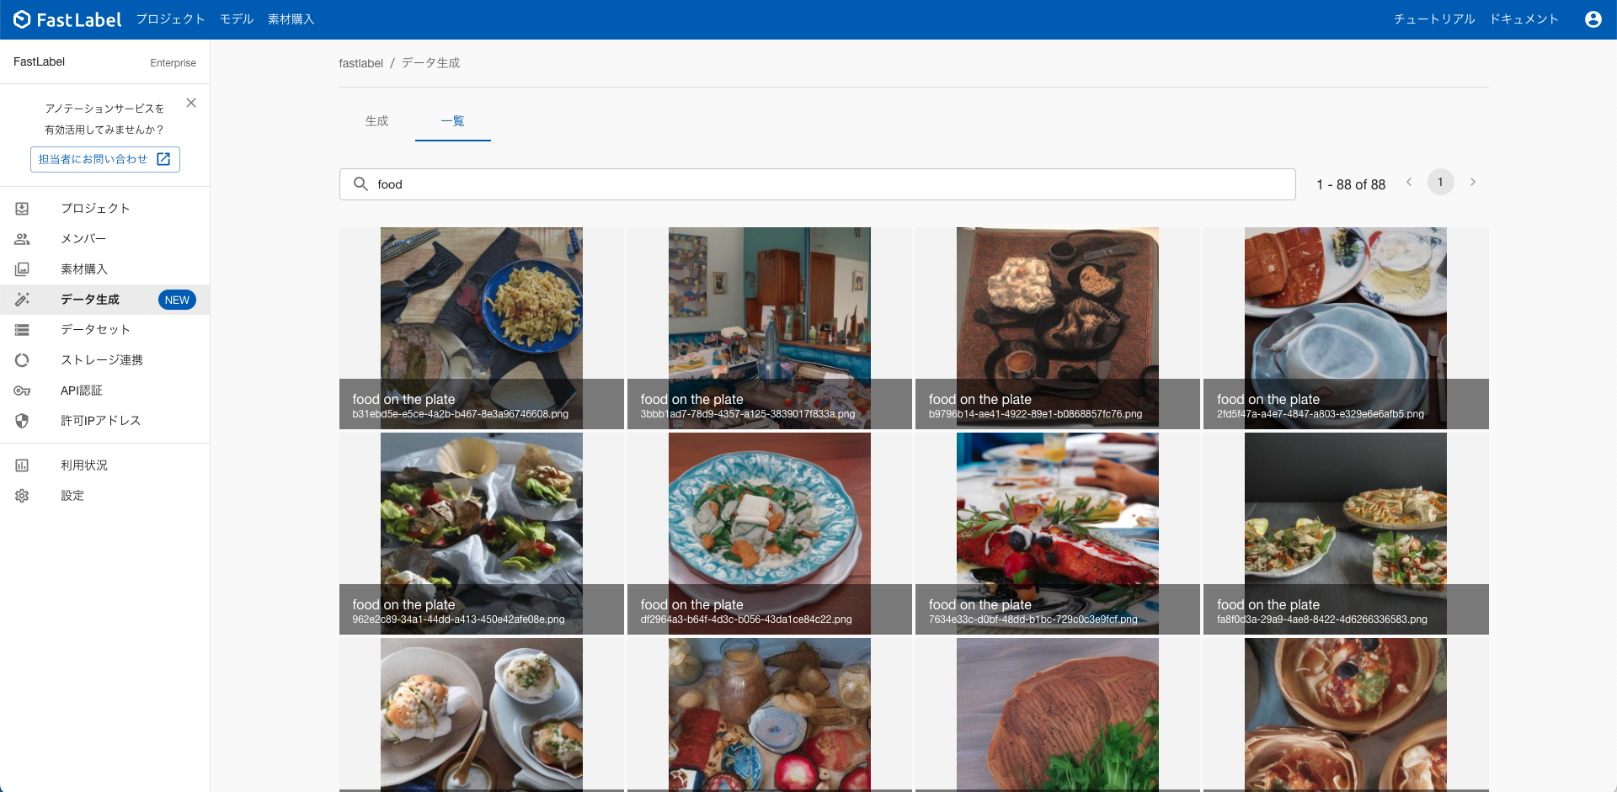Open thumbnail fa8f0d3a-29a9-4ae8-8422-4d6266336583.png
This screenshot has height=792, width=1617.
[x=1346, y=534]
